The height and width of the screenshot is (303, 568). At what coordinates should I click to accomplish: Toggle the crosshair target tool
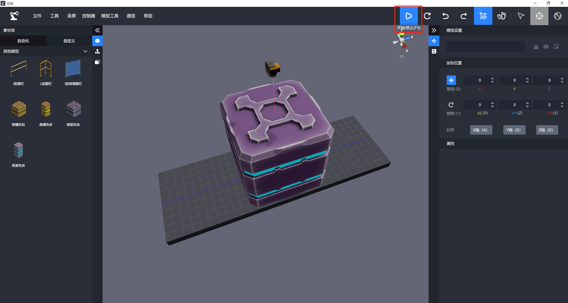(x=539, y=16)
